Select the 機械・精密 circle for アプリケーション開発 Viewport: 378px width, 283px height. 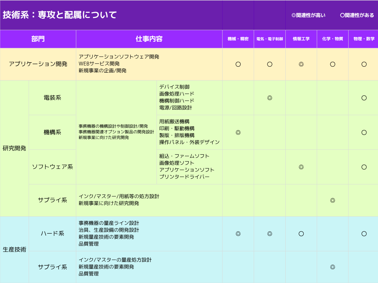[238, 64]
